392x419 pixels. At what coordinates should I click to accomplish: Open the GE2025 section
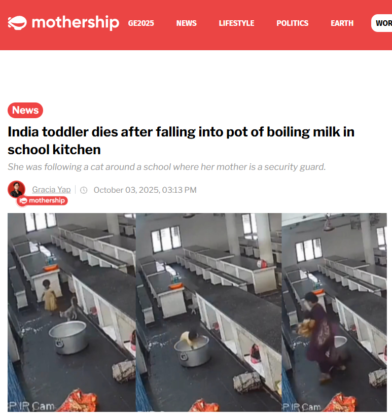click(x=141, y=23)
